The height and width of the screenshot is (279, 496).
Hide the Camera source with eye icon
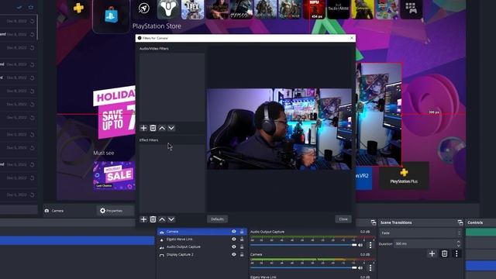click(234, 232)
